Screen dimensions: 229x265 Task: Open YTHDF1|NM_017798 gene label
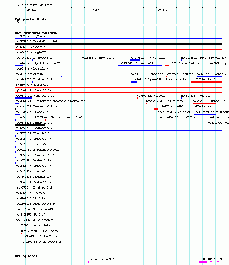[x=211, y=259]
